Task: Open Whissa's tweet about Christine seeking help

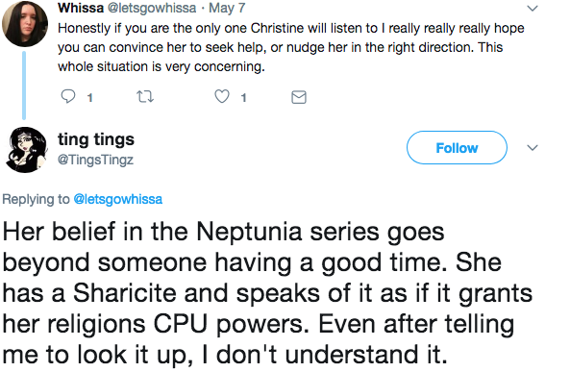Action: click(x=291, y=47)
